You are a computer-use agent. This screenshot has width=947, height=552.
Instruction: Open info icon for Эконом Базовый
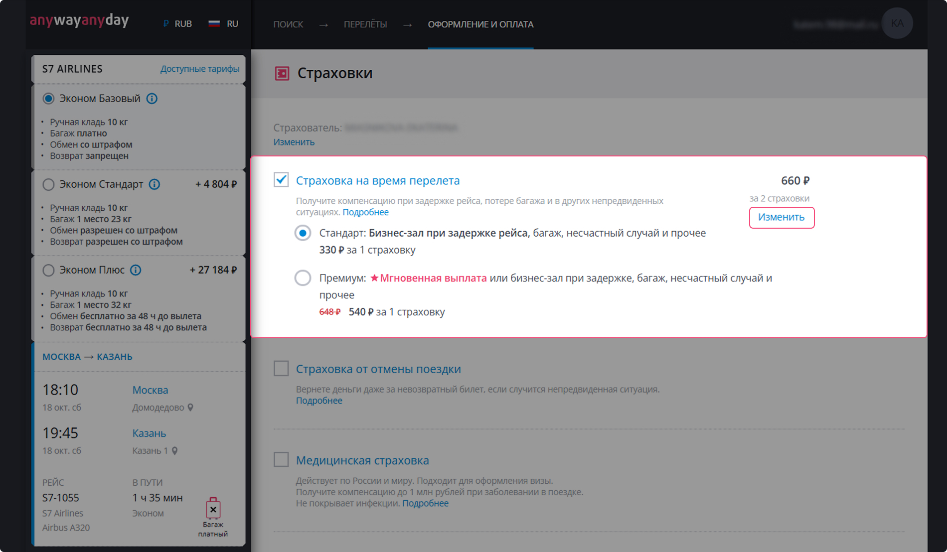click(x=152, y=99)
